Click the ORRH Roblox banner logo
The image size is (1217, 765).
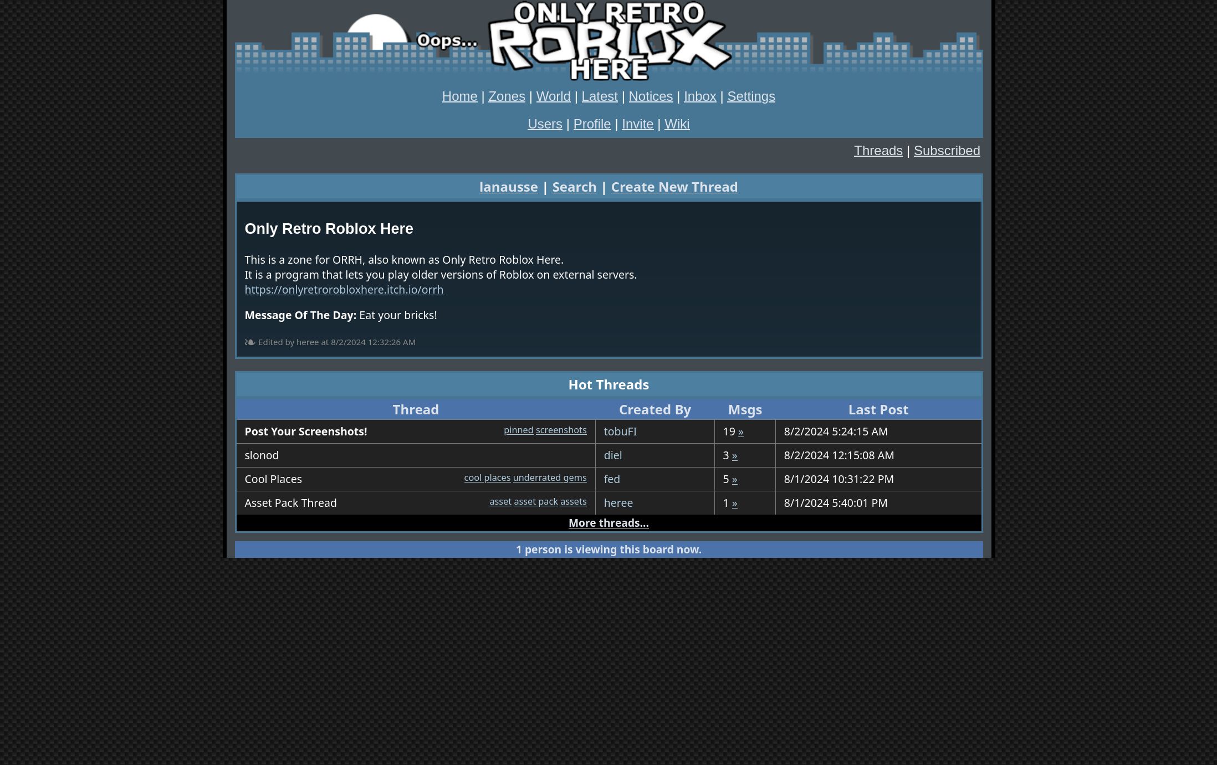click(609, 42)
